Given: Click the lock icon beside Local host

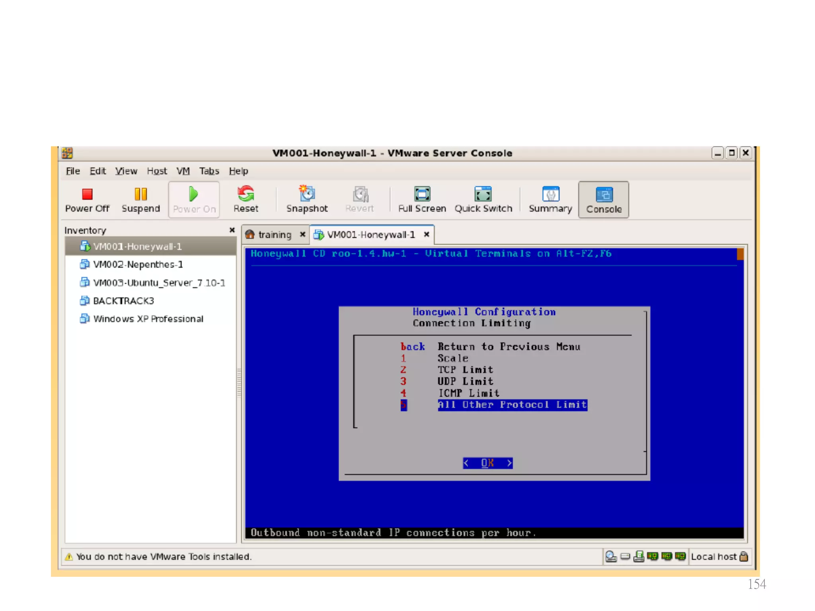Looking at the screenshot, I should tap(743, 557).
